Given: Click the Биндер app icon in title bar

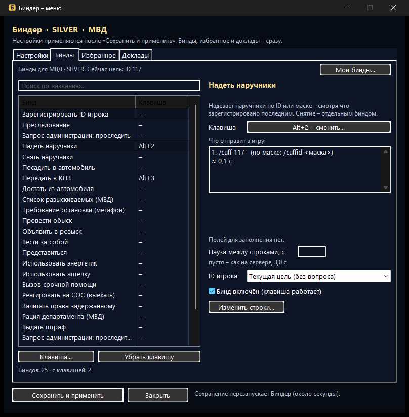Looking at the screenshot, I should pyautogui.click(x=12, y=8).
